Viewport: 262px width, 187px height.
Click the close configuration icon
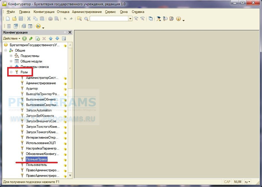pyautogui.click(x=16, y=26)
